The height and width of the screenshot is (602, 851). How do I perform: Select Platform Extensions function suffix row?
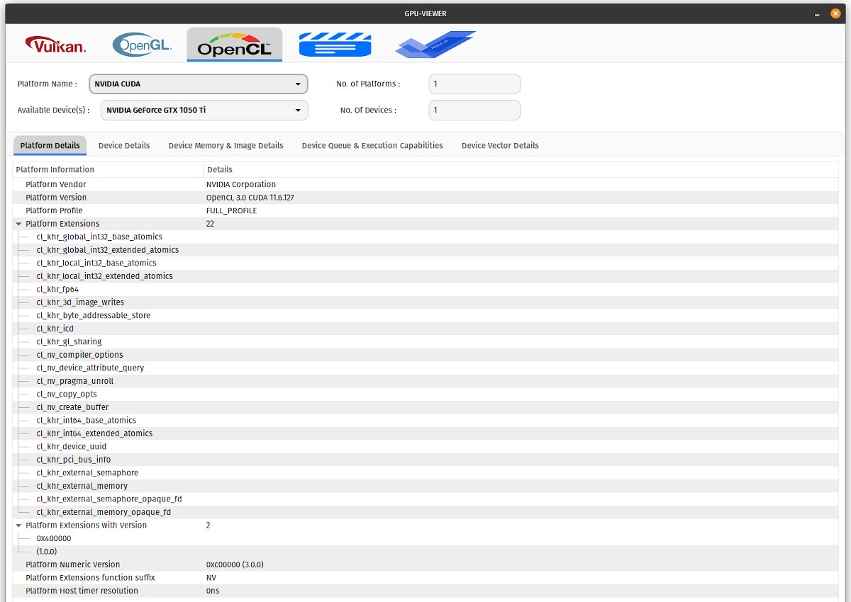[425, 577]
